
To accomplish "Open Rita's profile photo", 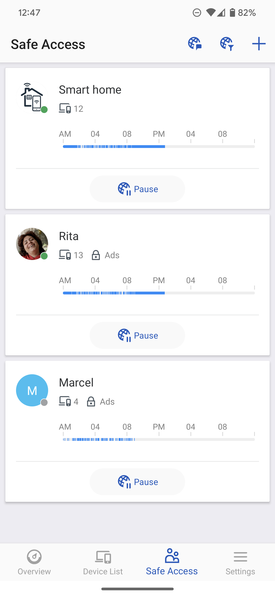I will pos(32,244).
